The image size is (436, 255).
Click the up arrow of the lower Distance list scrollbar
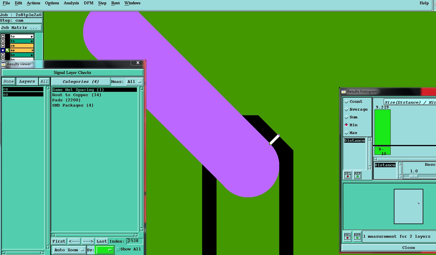click(400, 164)
